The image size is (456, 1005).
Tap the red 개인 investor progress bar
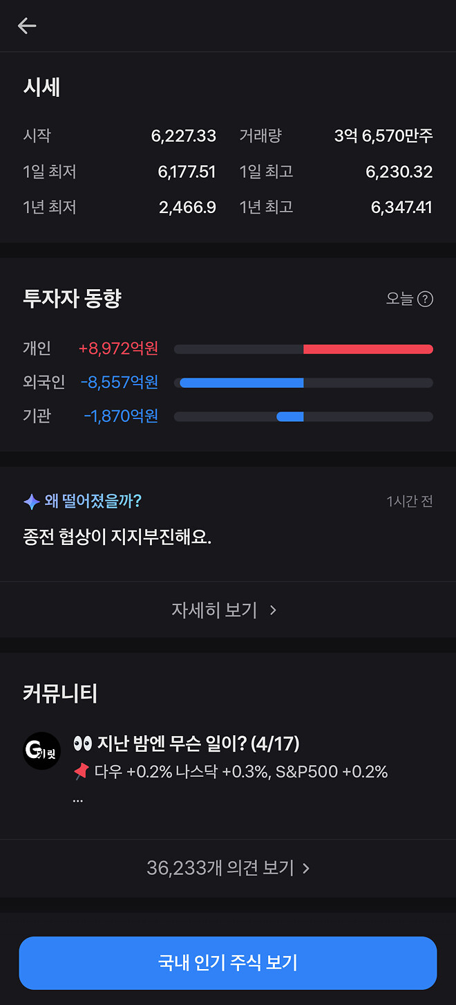tap(368, 349)
